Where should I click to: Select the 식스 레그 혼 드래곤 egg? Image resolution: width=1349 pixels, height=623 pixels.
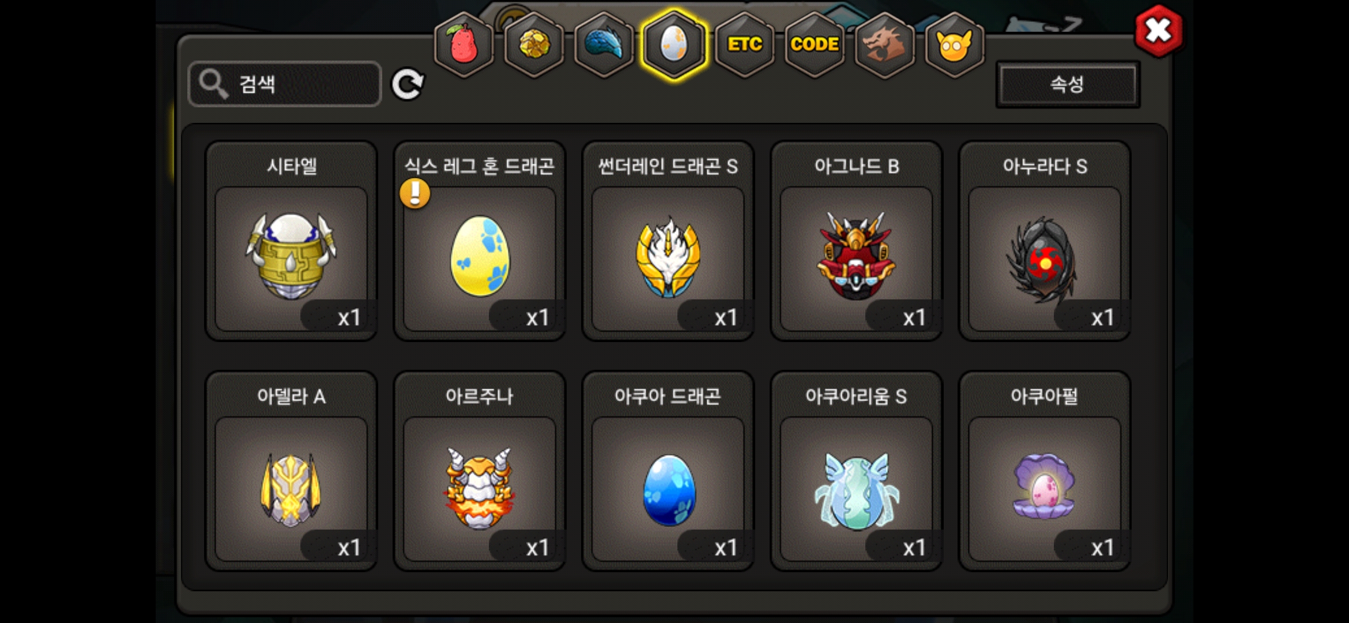pos(480,241)
